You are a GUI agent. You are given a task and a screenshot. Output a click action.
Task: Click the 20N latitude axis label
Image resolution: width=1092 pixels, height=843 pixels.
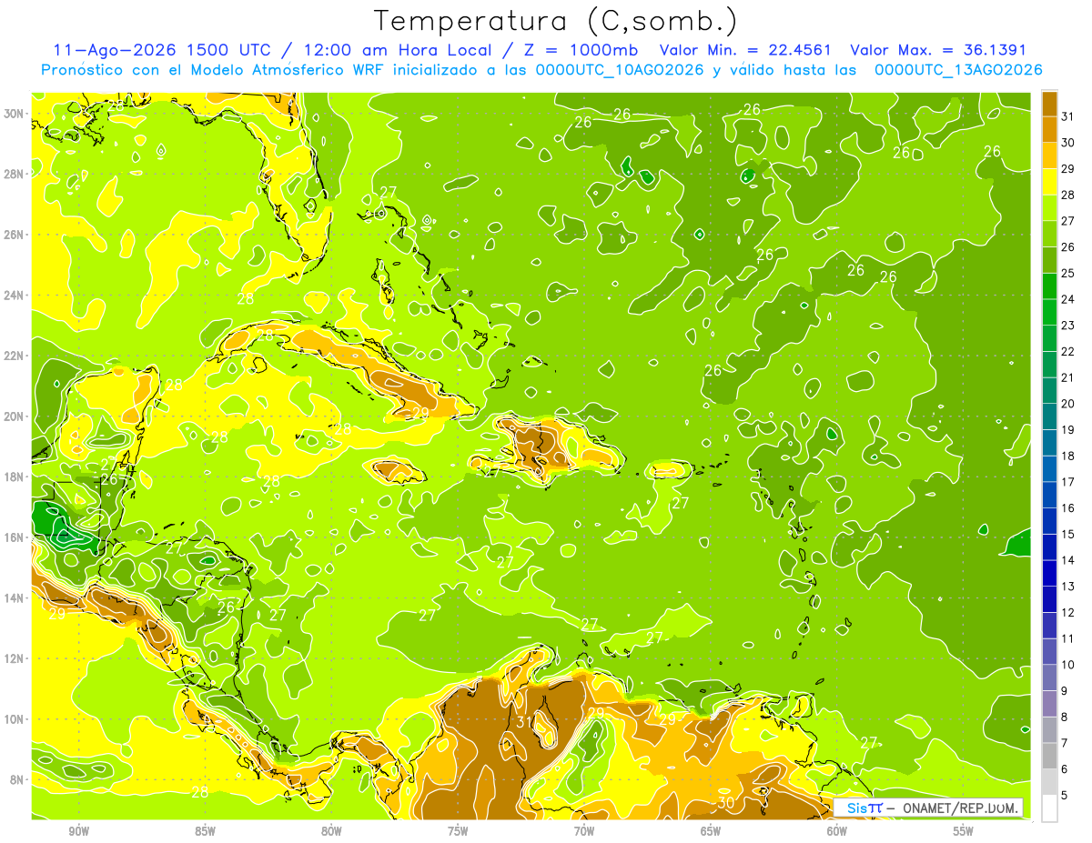point(15,416)
